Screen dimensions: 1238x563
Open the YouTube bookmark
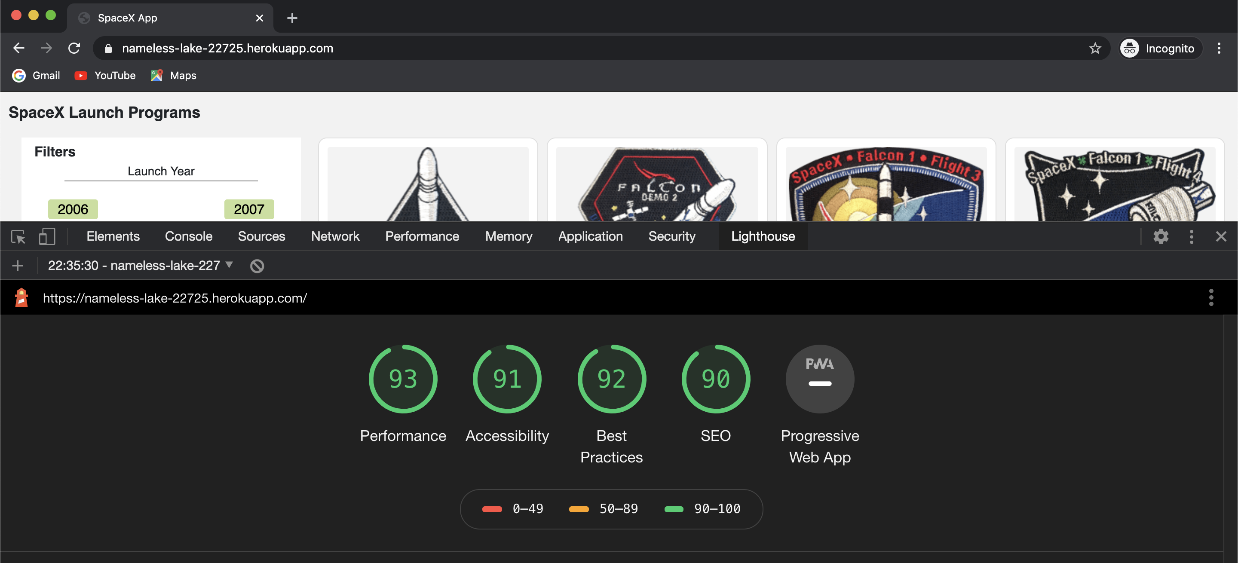105,75
